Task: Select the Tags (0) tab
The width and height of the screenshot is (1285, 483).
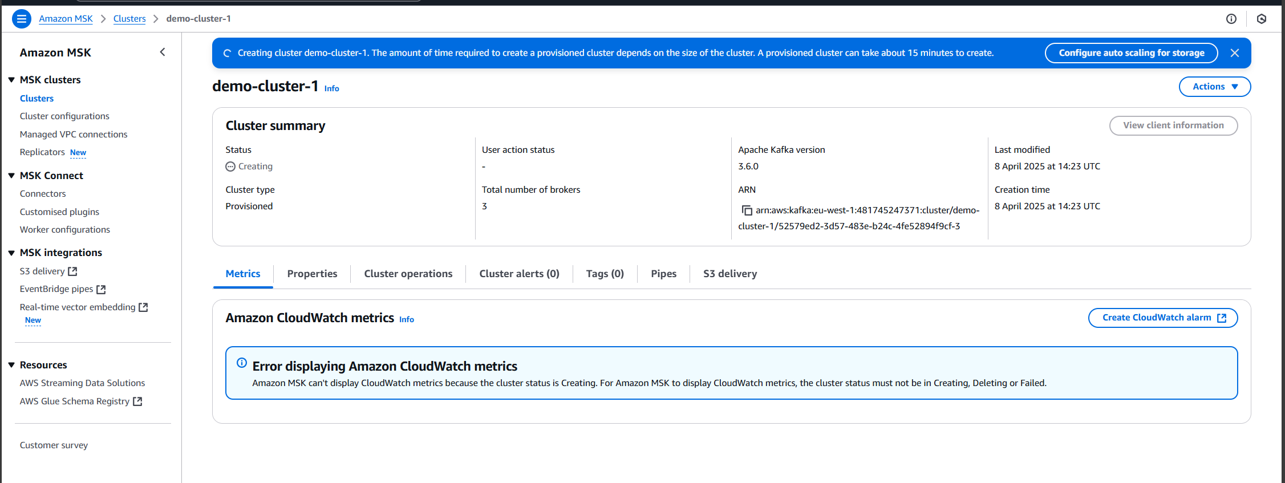Action: coord(605,274)
